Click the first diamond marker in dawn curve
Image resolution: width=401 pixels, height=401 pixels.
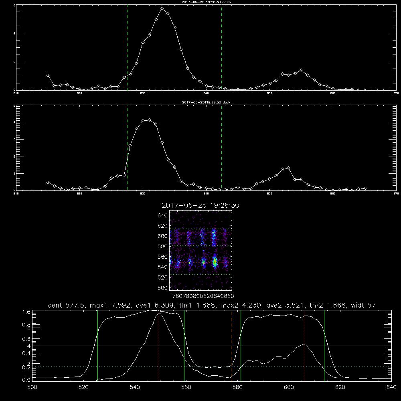click(48, 75)
